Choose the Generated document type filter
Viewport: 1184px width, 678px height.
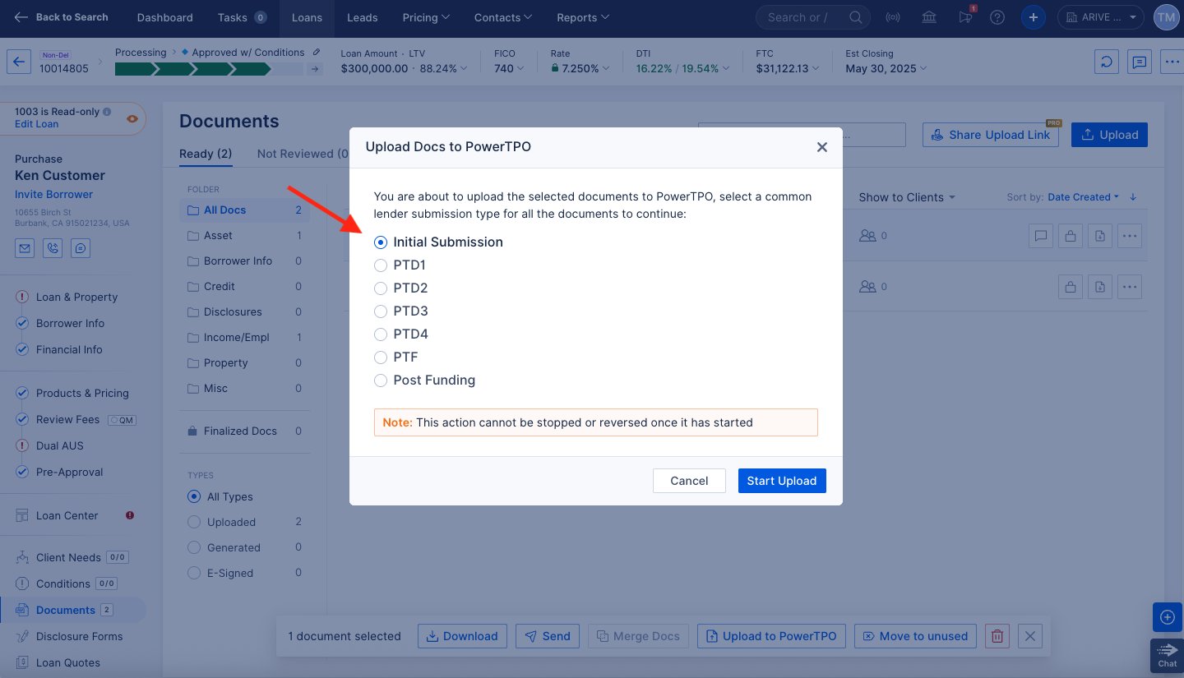click(x=194, y=547)
